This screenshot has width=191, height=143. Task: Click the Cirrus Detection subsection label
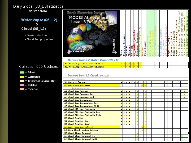[77, 79]
